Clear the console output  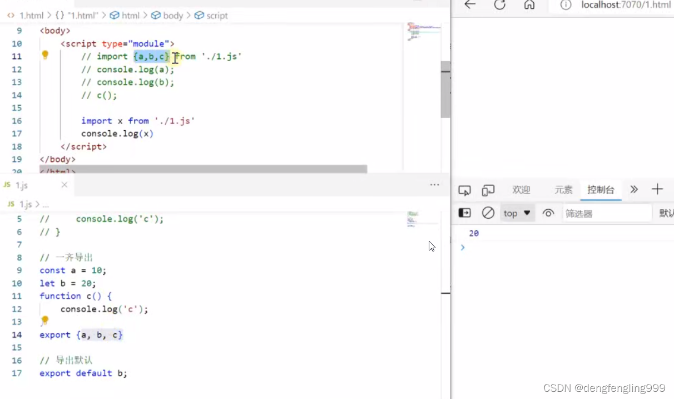[x=488, y=213]
